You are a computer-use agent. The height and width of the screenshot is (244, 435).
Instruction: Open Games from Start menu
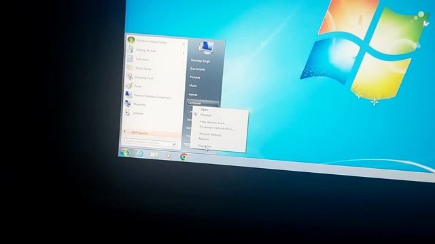click(x=193, y=94)
